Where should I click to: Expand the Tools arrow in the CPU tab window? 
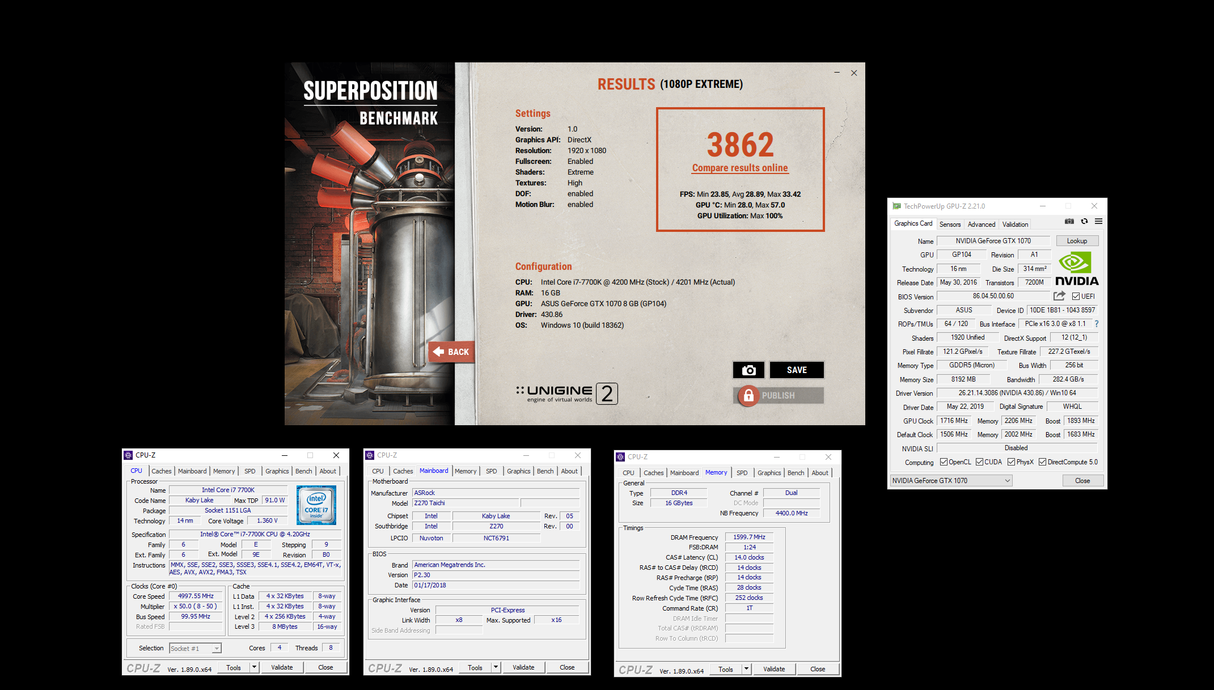pyautogui.click(x=254, y=667)
